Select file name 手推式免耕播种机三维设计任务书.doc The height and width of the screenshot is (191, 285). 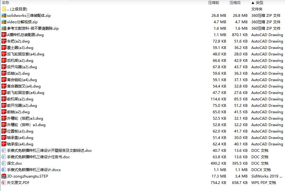click(x=39, y=157)
